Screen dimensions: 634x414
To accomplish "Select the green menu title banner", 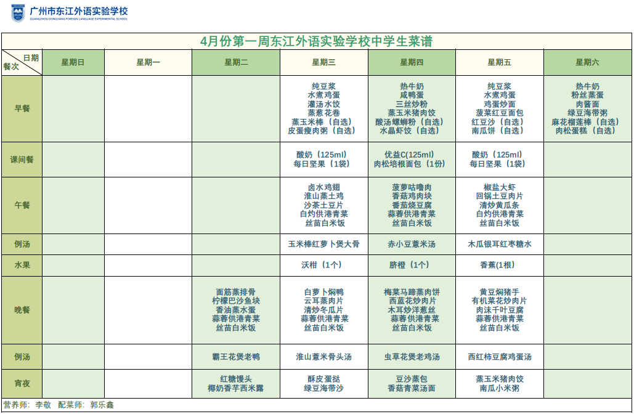I will (317, 41).
